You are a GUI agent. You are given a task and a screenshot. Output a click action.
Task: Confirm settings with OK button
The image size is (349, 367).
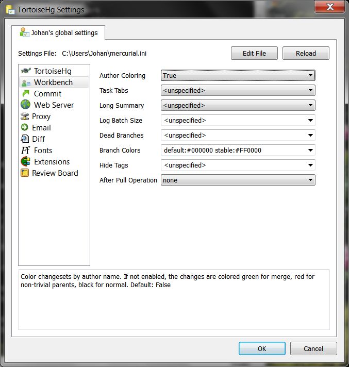point(262,348)
